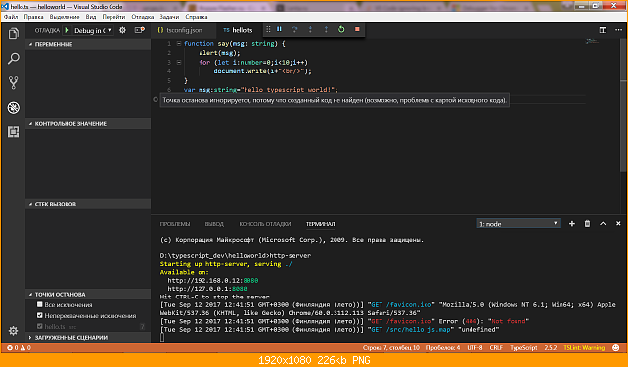The height and width of the screenshot is (367, 628).
Task: Collapse the Breakpoints section
Action: tap(88, 294)
